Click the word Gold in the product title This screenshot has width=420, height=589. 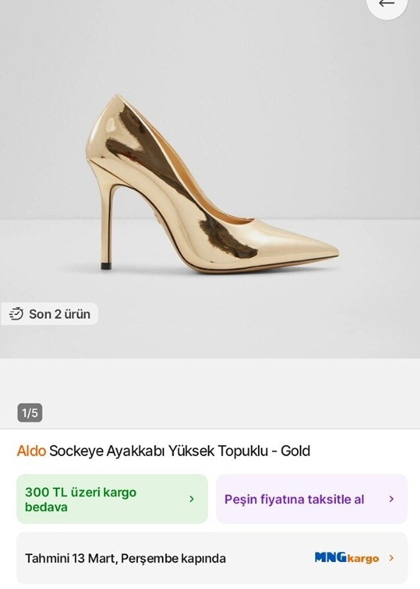click(x=295, y=451)
